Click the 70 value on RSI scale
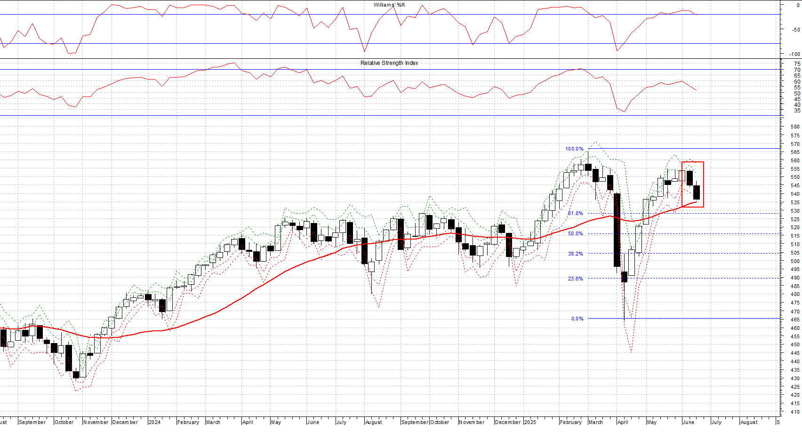Screen dimensions: 802x440 (797, 70)
